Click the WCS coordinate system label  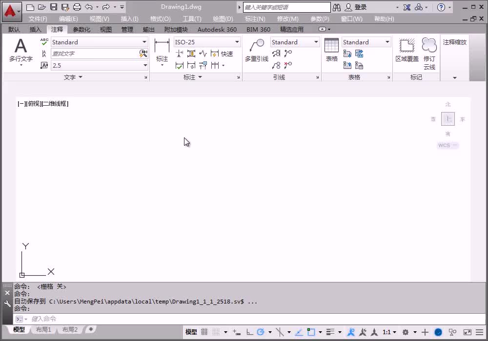pos(447,145)
